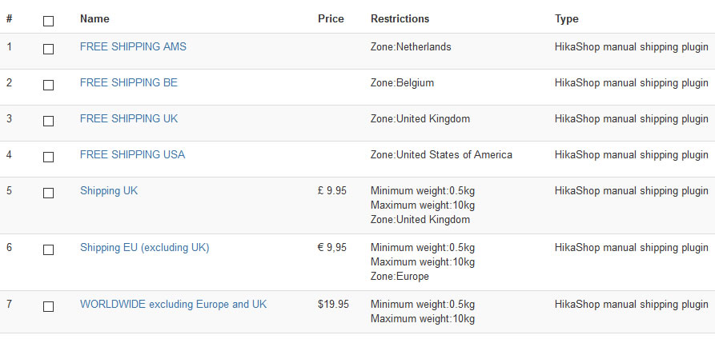Image resolution: width=715 pixels, height=339 pixels.
Task: Edit the FREE SHIPPING USA method
Action: point(132,154)
